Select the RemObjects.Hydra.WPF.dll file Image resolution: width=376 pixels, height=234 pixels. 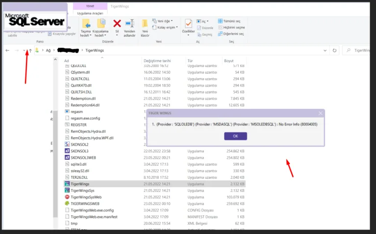pos(92,138)
